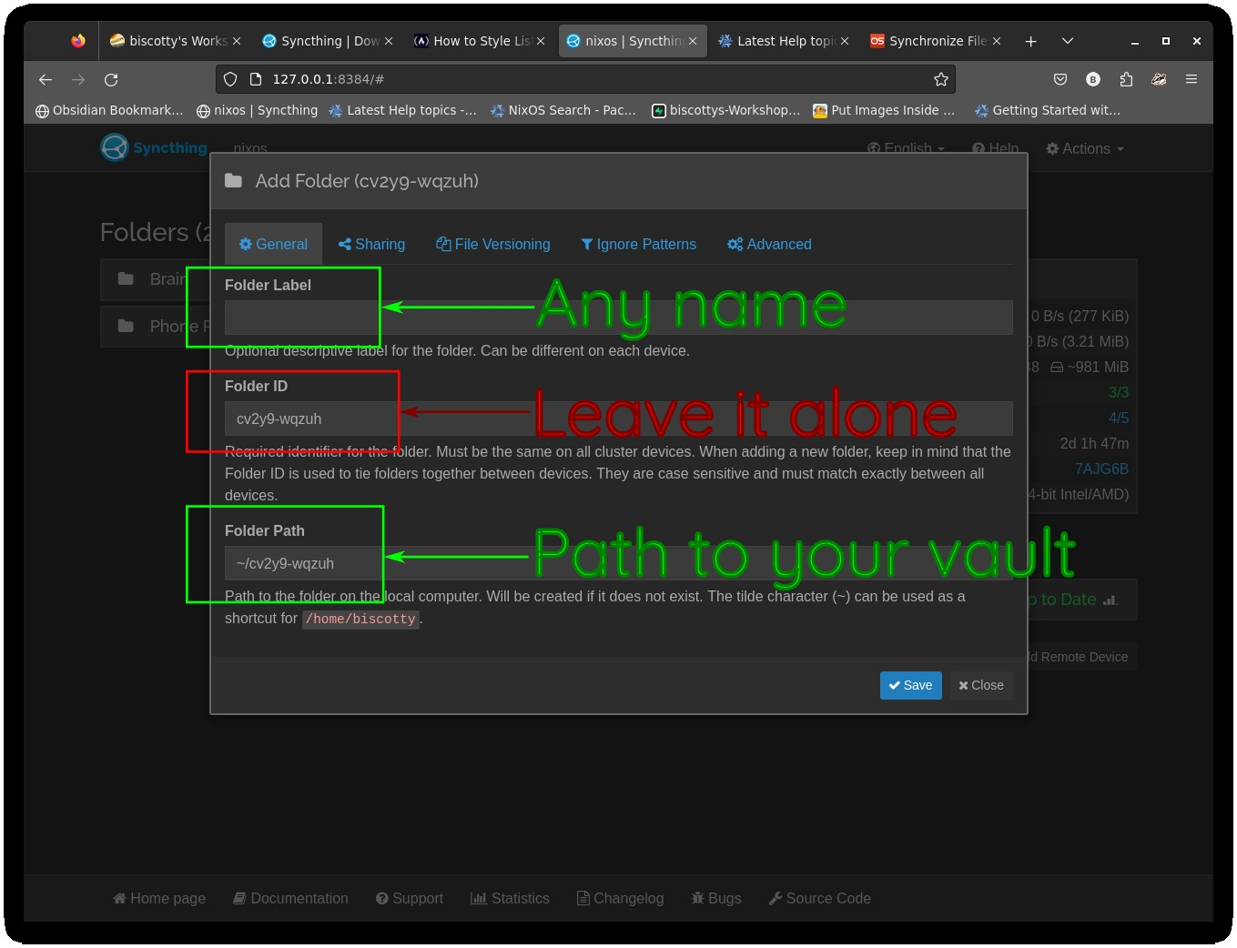Open the Help link in navbar
Image resolution: width=1237 pixels, height=948 pixels.
[x=995, y=148]
